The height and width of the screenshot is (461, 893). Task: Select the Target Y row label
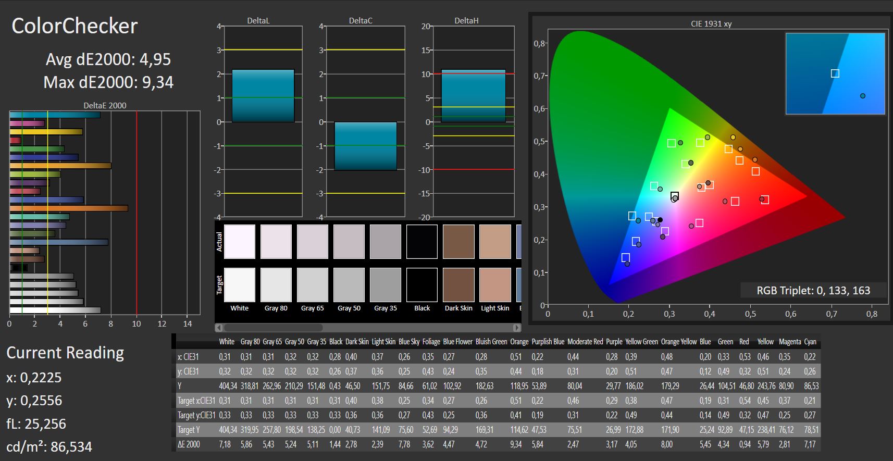pos(189,430)
